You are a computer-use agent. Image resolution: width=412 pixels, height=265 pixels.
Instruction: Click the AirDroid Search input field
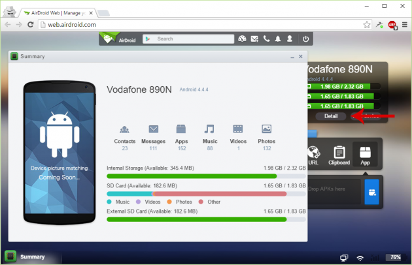[x=188, y=39]
